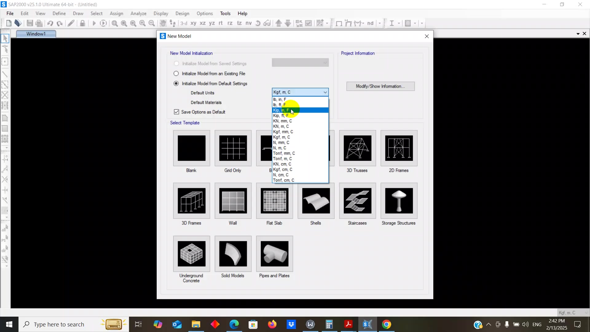Choose the 3D Frames template
Viewport: 590px width, 332px height.
pos(191,201)
